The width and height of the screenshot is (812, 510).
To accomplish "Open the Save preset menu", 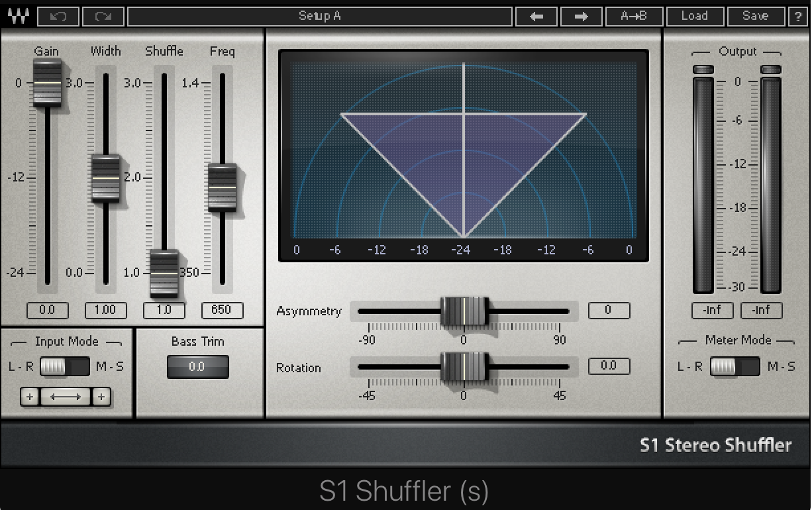I will click(x=755, y=16).
